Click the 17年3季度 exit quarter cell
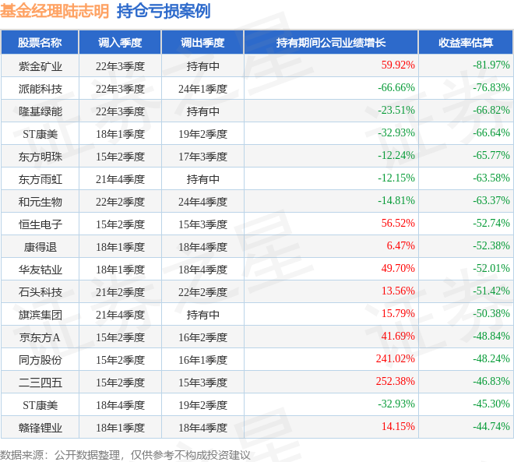 pyautogui.click(x=202, y=157)
